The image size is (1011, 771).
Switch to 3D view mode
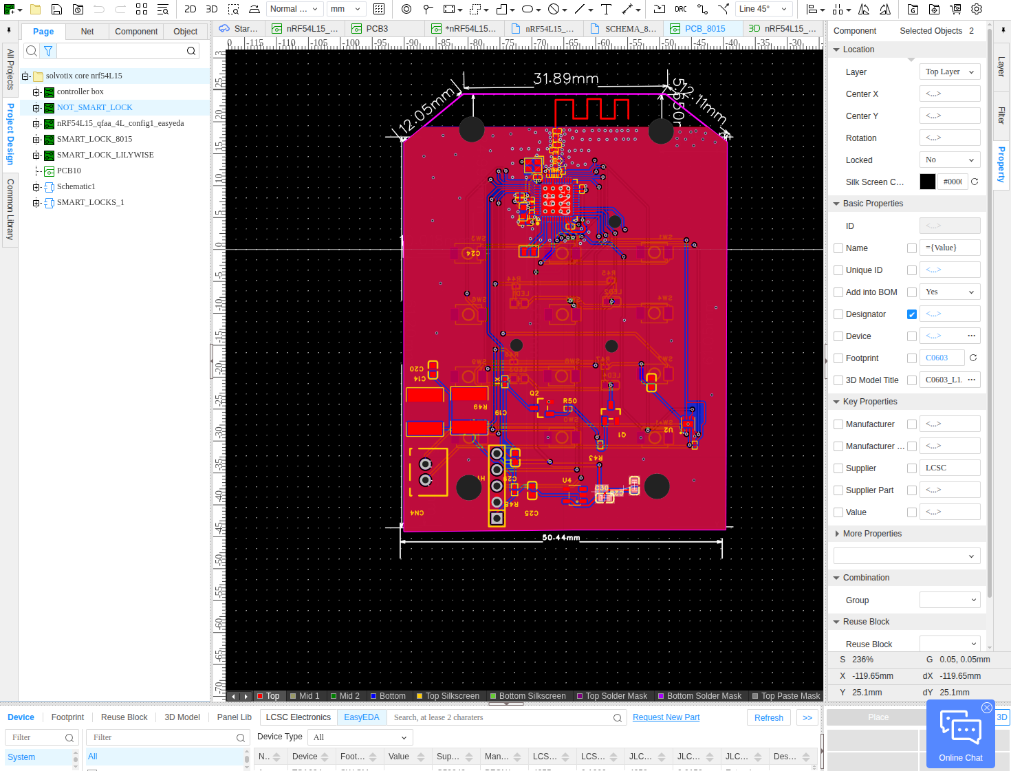[212, 9]
